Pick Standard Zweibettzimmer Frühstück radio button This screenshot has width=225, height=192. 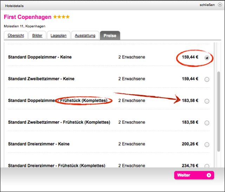pos(207,123)
